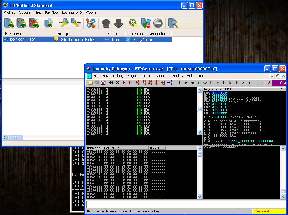288x215 pixels.
Task: Click the debugger command input field
Action: [x=186, y=205]
